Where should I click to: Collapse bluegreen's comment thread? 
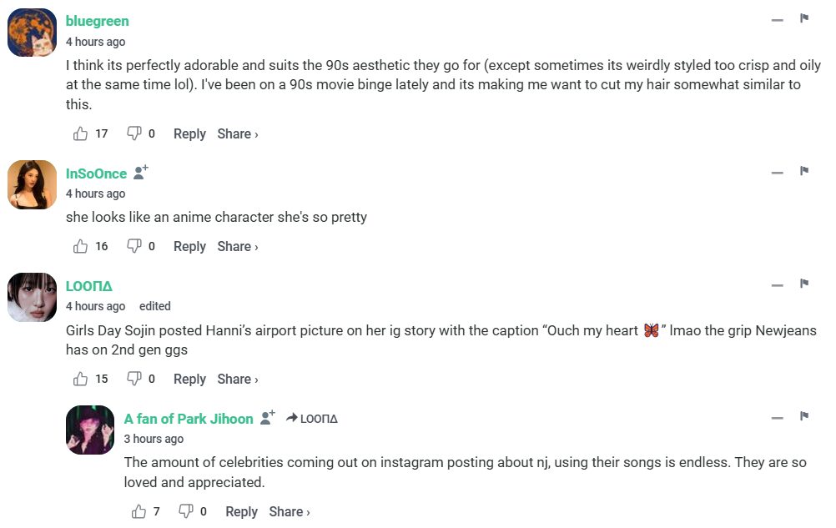778,20
